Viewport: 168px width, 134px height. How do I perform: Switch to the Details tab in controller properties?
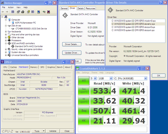[x=81, y=8]
